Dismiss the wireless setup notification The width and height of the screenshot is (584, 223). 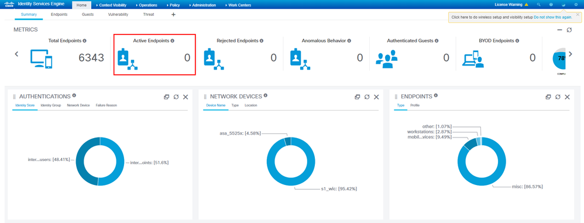(578, 15)
